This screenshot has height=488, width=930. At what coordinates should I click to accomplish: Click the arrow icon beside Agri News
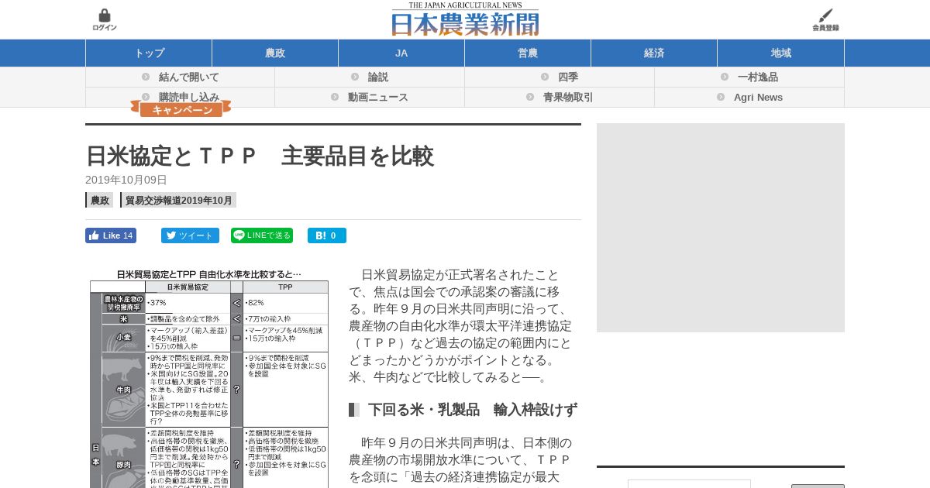tap(721, 97)
